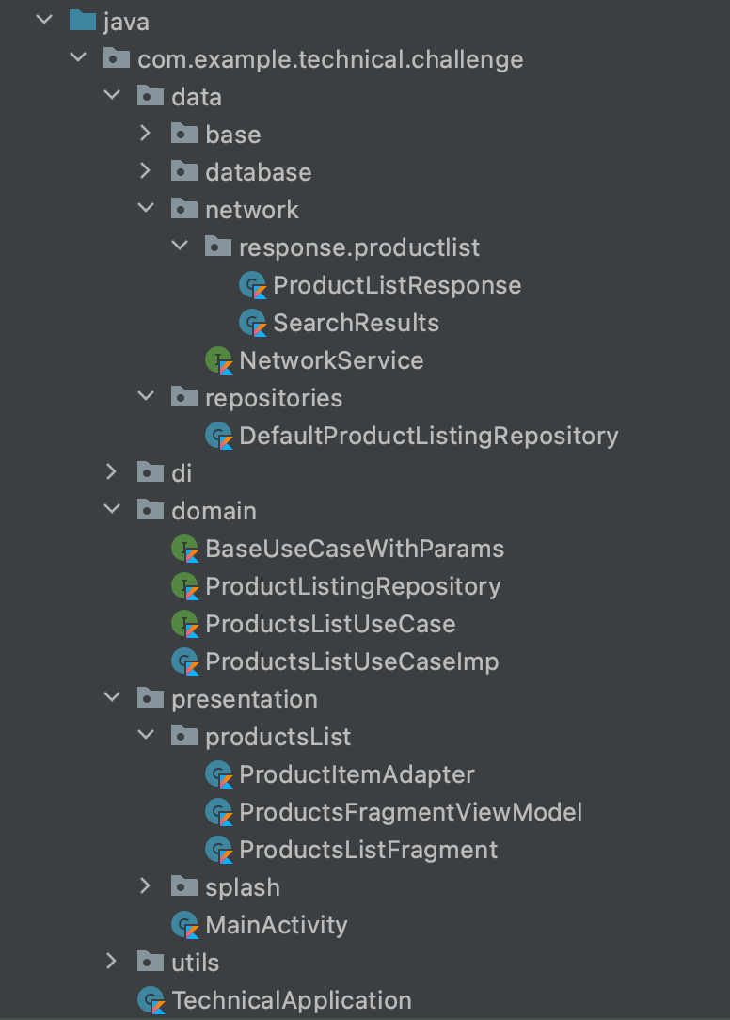730x1020 pixels.
Task: Collapse the domain package chevron
Action: pyautogui.click(x=112, y=509)
